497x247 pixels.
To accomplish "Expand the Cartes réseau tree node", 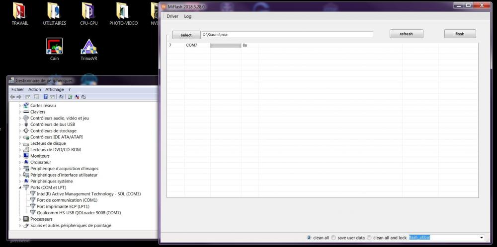I will (20, 106).
